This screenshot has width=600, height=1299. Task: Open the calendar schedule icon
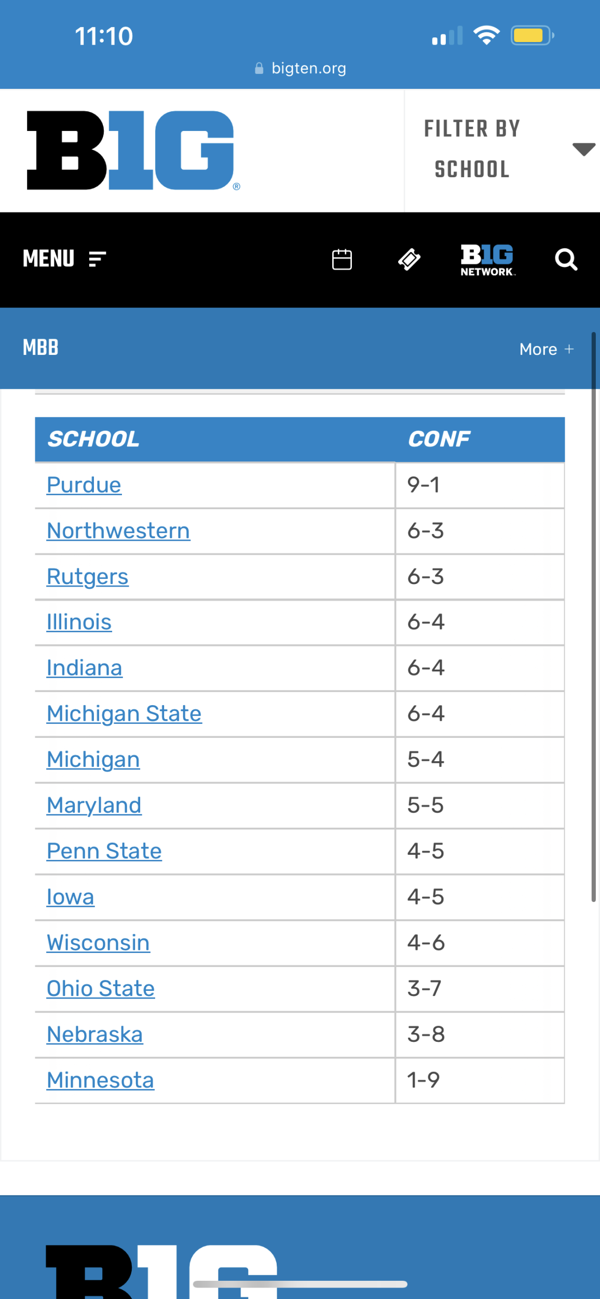342,259
